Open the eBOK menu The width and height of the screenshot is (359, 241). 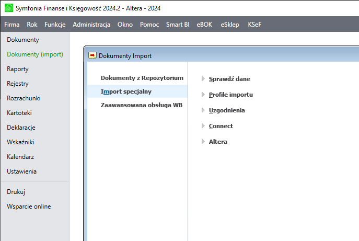(x=204, y=25)
